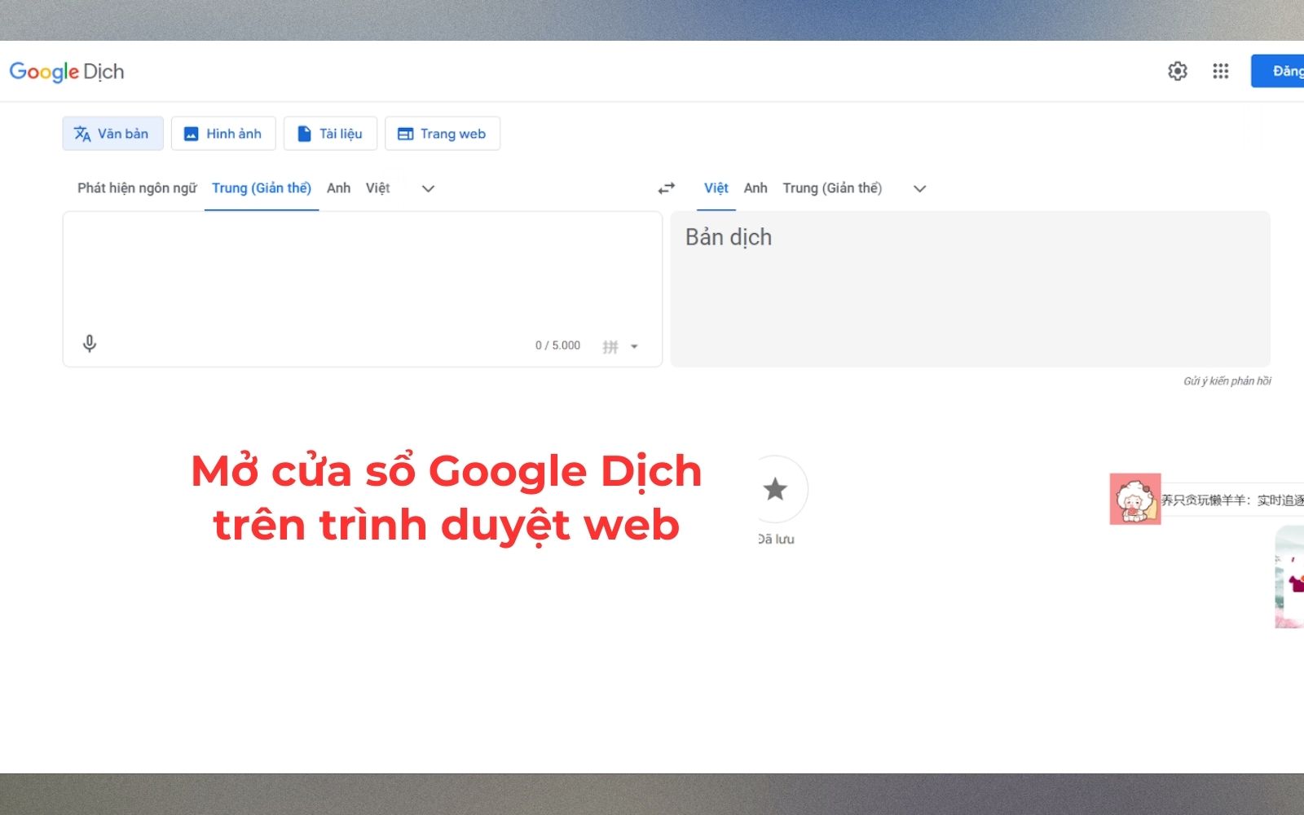This screenshot has width=1304, height=815.
Task: Open Google Translate settings gear
Action: pyautogui.click(x=1177, y=71)
